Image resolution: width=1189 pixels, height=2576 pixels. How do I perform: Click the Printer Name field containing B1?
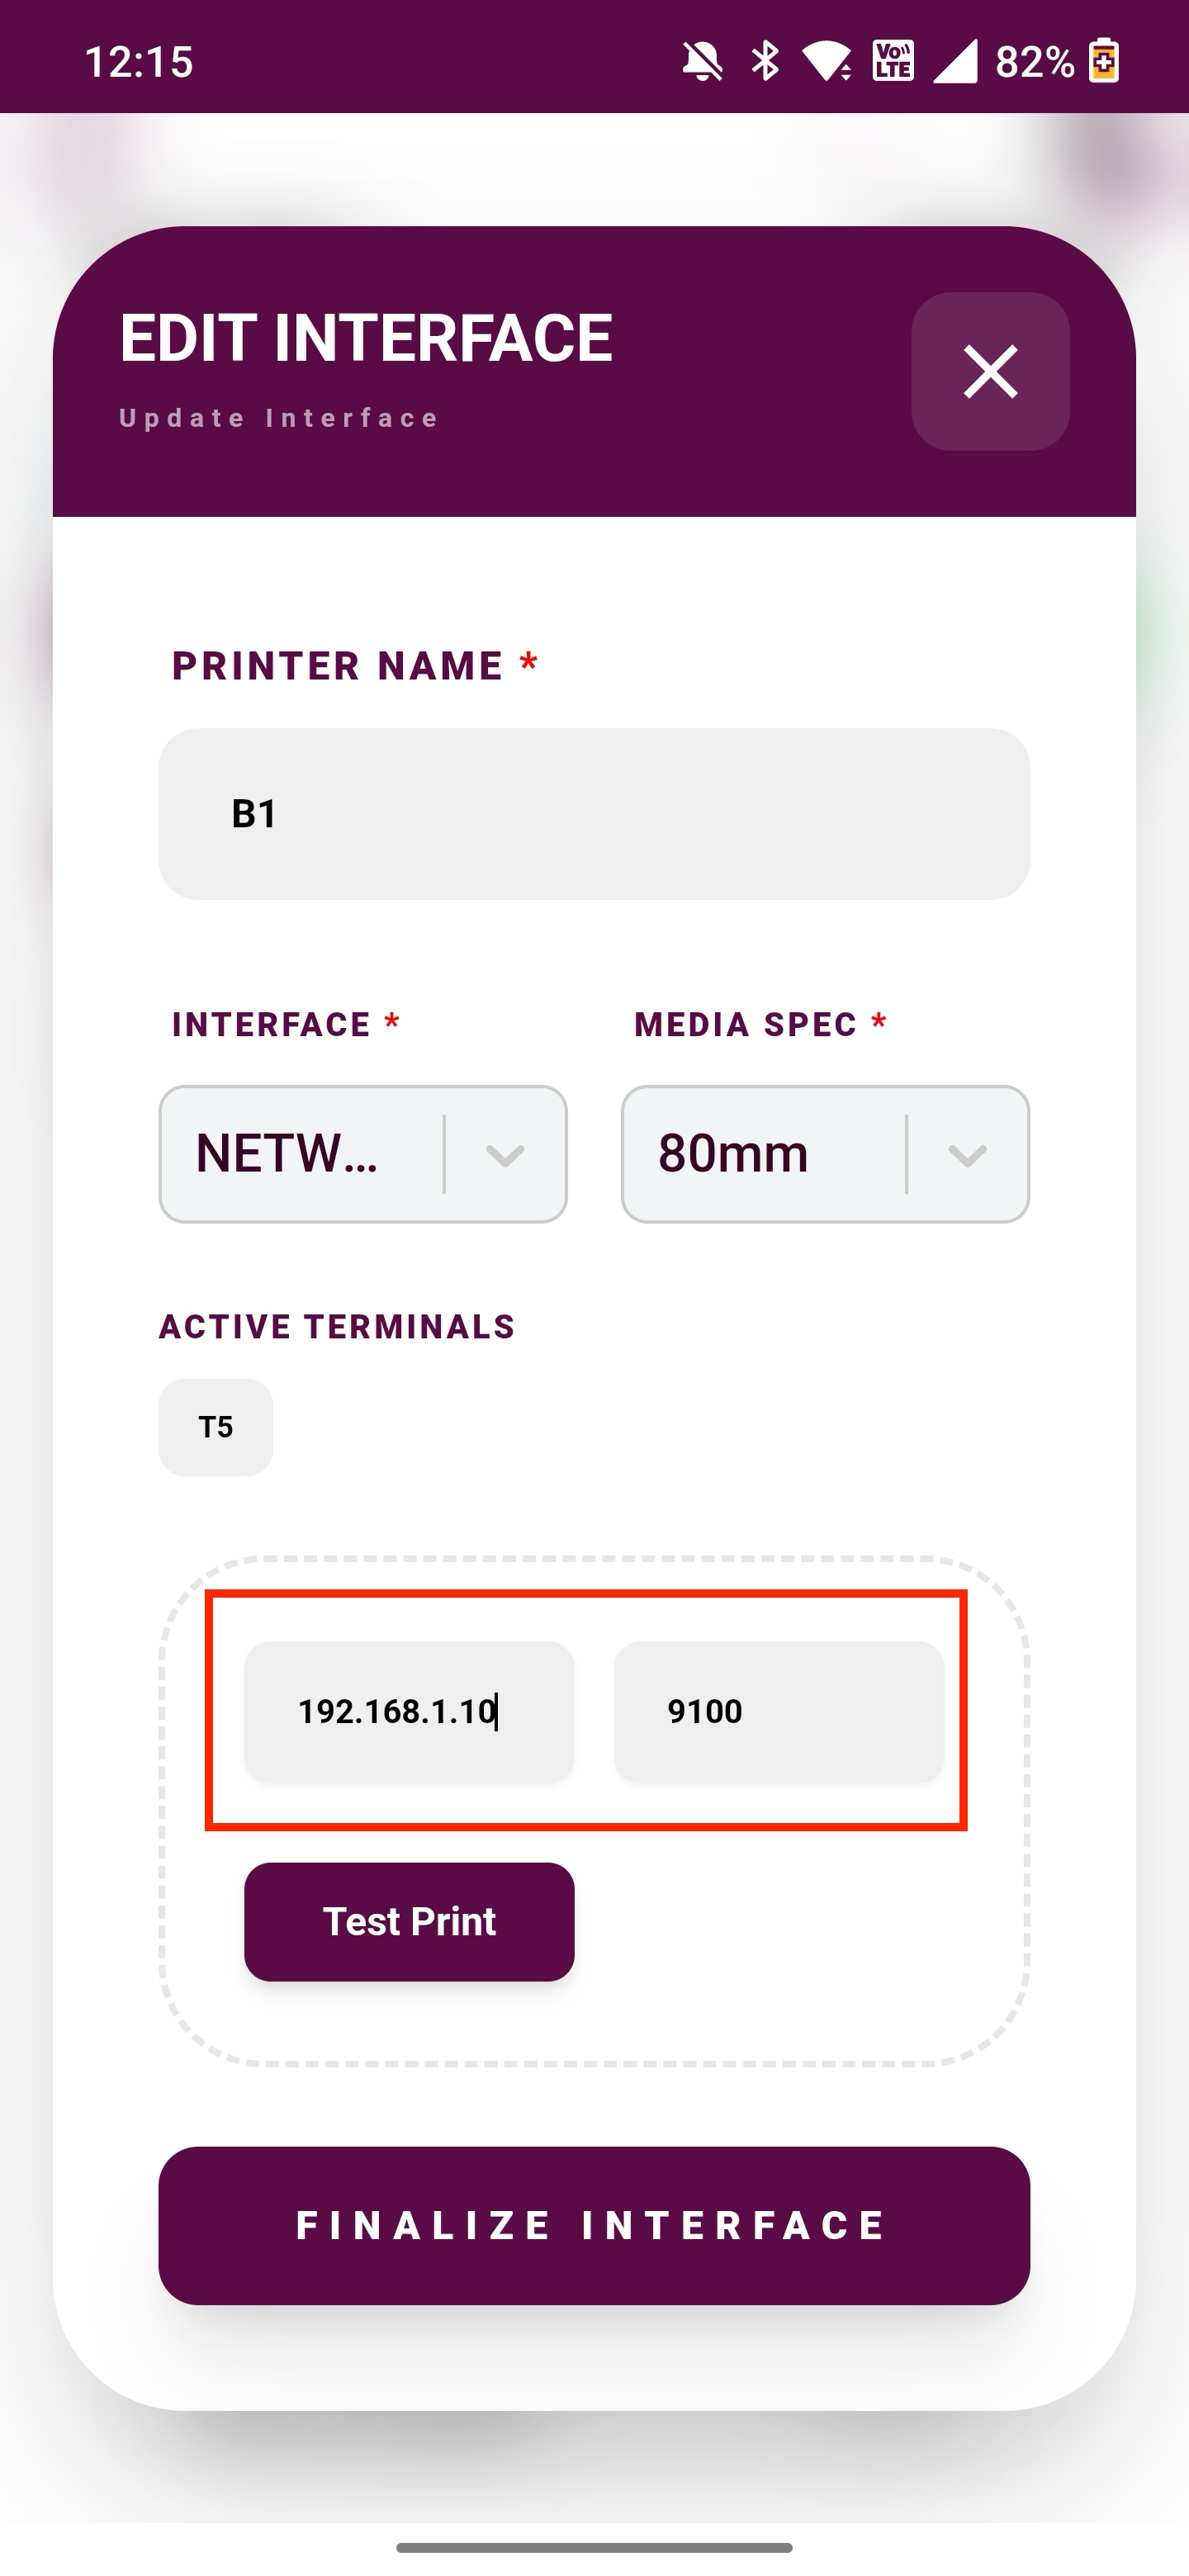pyautogui.click(x=594, y=814)
